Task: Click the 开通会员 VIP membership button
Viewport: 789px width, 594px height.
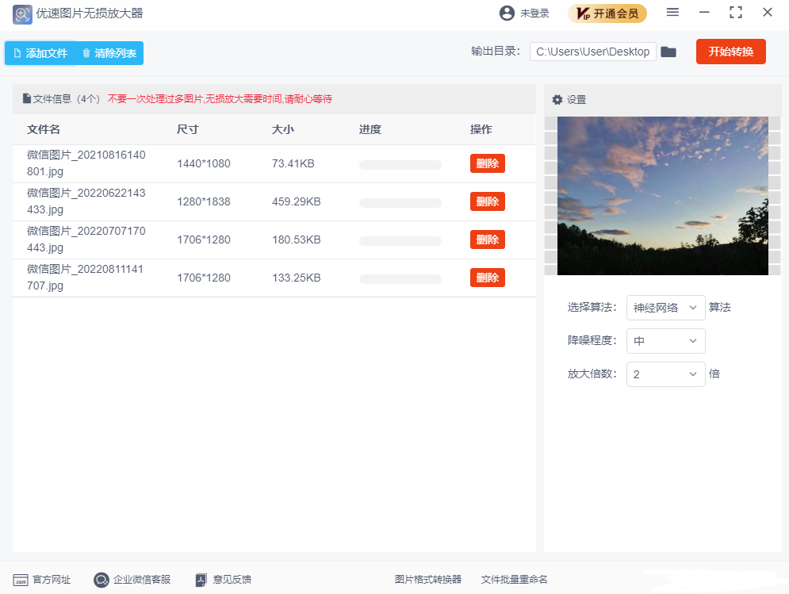Action: (x=607, y=13)
